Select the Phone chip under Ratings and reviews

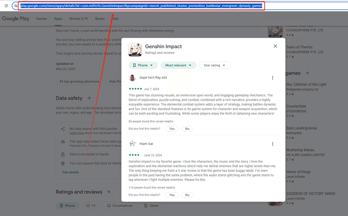[67, 206]
